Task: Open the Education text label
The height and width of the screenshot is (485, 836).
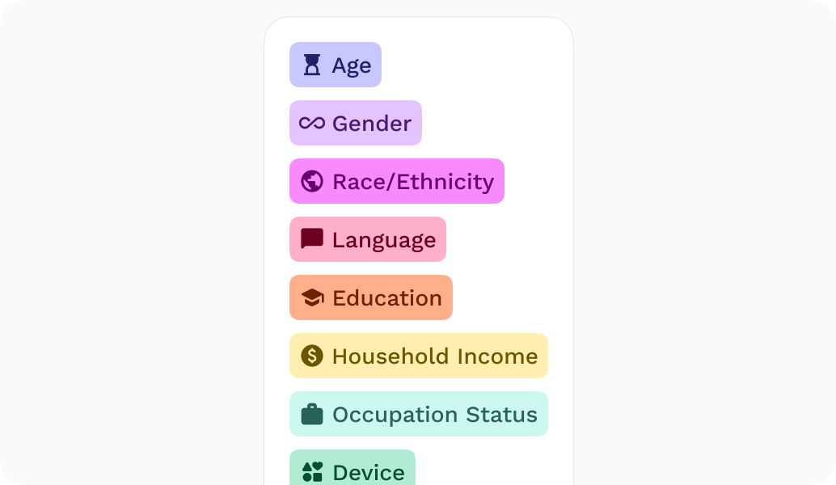Action: coord(387,298)
